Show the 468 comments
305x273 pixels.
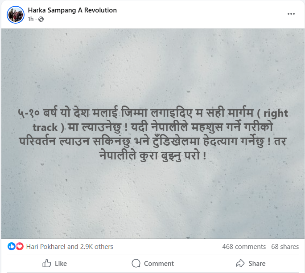pos(244,247)
